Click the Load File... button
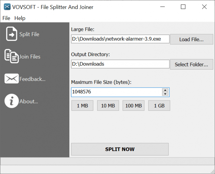 tap(191, 39)
